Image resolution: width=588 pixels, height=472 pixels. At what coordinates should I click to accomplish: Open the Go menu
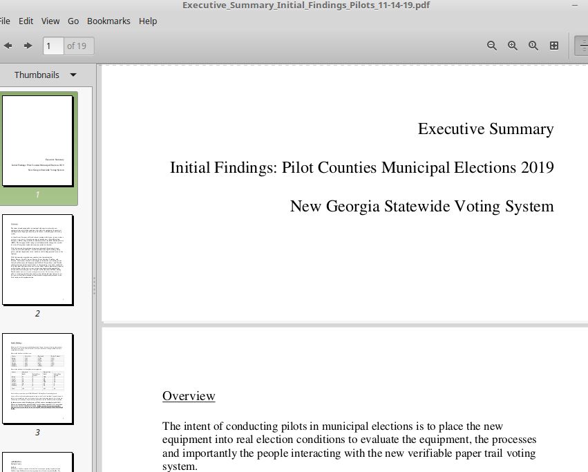[x=73, y=21]
